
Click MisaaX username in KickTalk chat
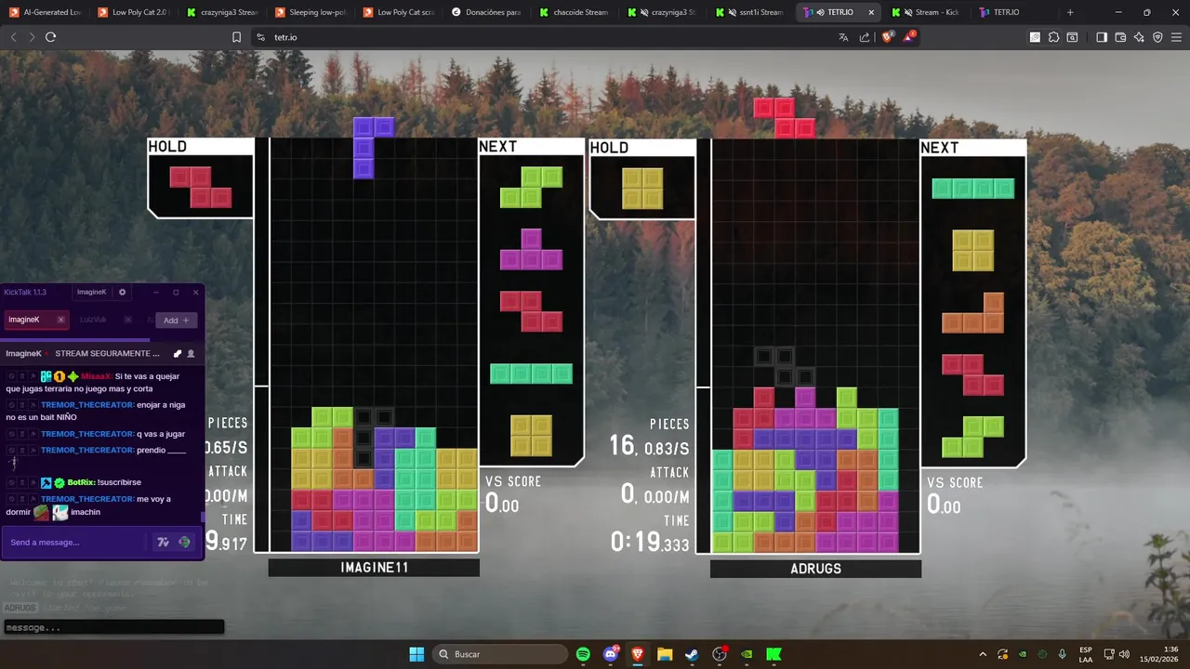tap(97, 376)
